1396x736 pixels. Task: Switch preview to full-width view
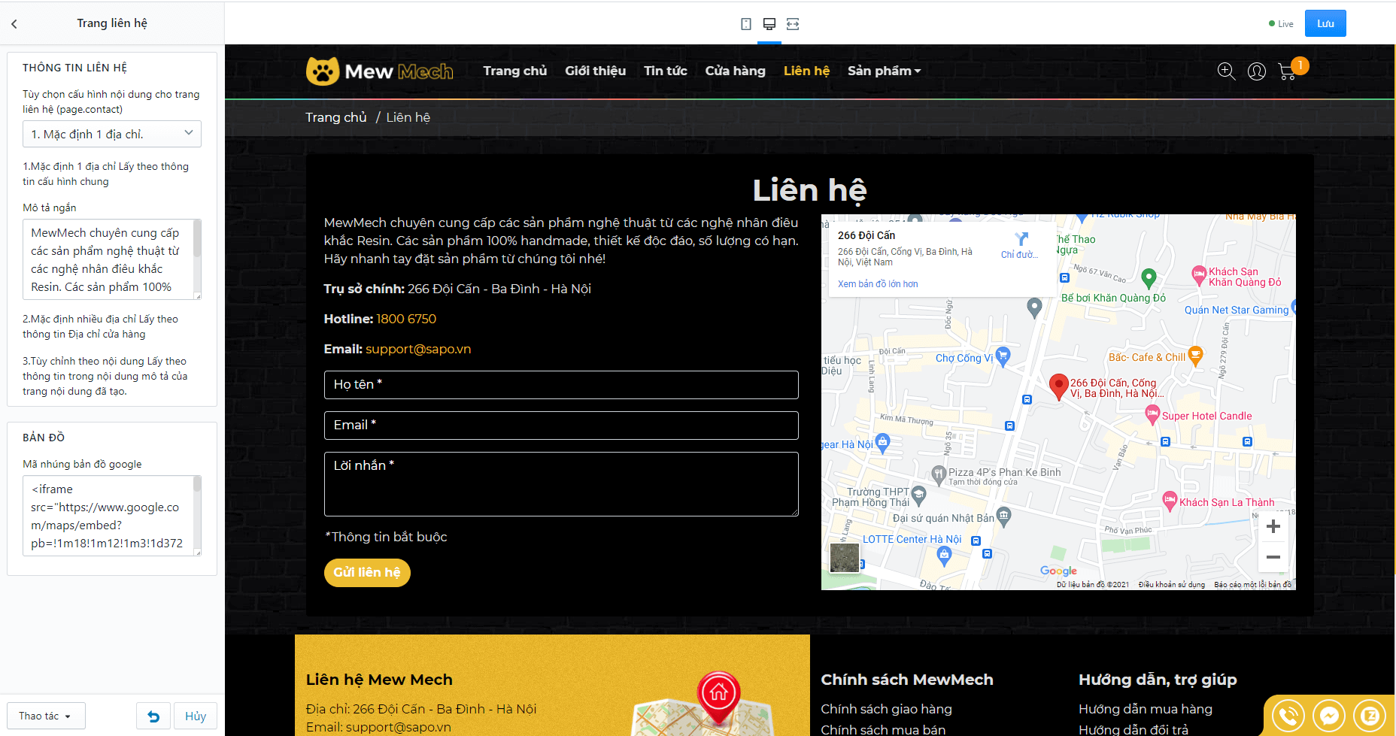click(x=793, y=24)
